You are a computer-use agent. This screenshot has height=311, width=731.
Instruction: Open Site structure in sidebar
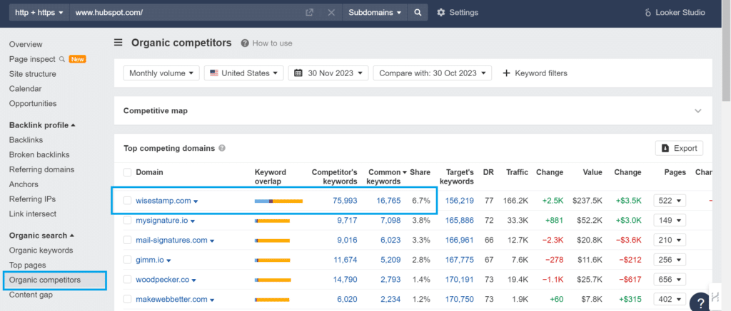pos(33,74)
